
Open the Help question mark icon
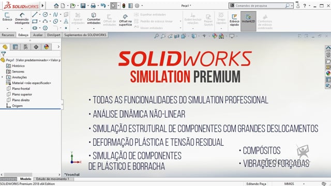pyautogui.click(x=305, y=6)
